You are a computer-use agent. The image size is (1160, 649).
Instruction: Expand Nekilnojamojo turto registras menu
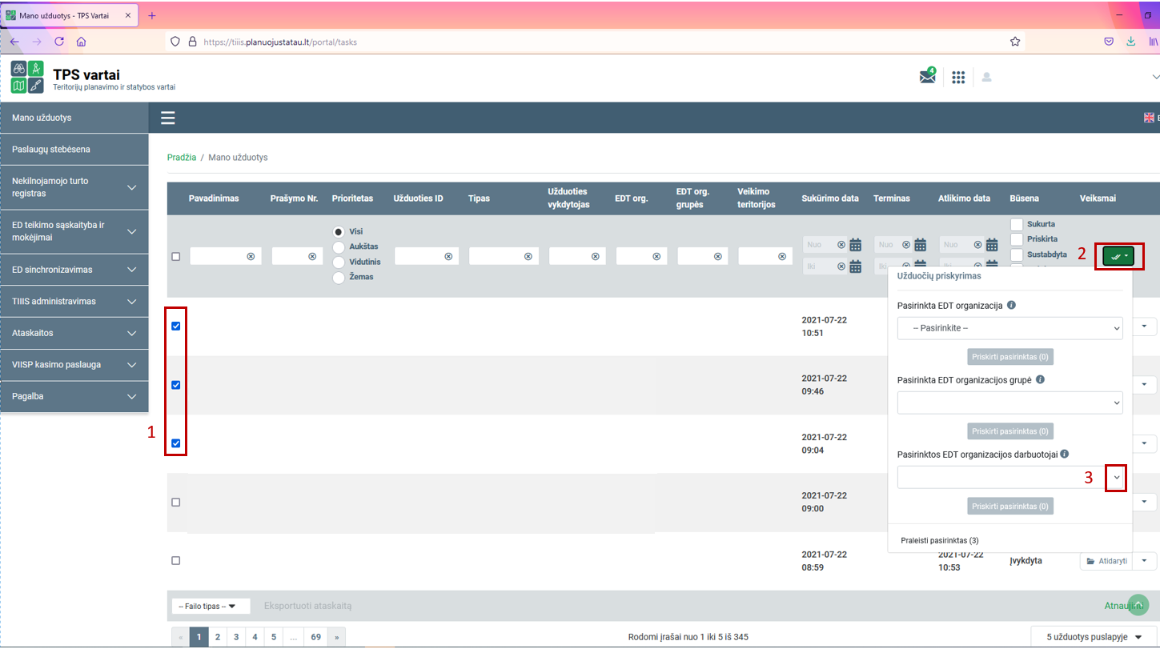pyautogui.click(x=74, y=187)
